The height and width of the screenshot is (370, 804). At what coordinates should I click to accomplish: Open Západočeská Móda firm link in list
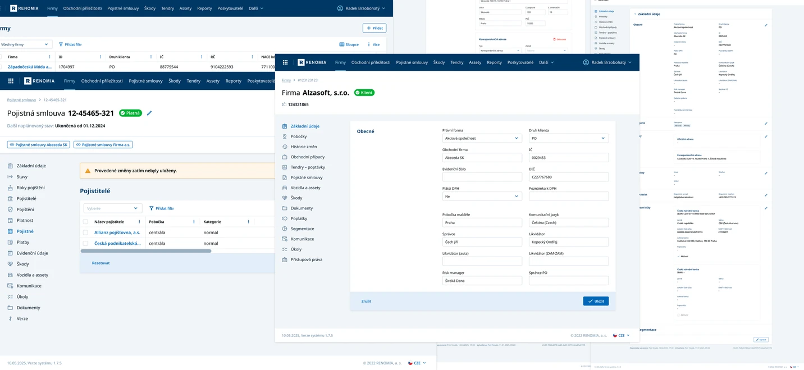coord(29,67)
